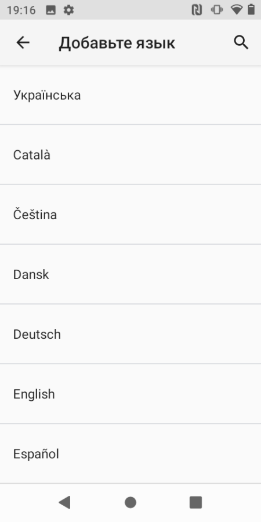
Task: Tap the Добавьте язык title
Action: 117,43
